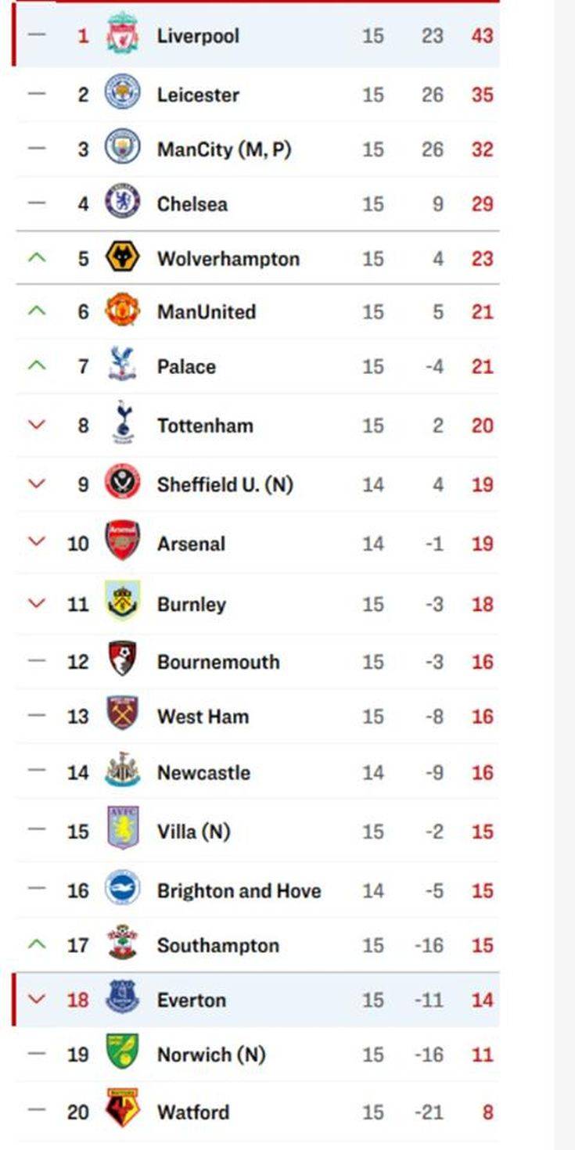Click the West Ham crest
The width and height of the screenshot is (575, 1150).
[123, 713]
